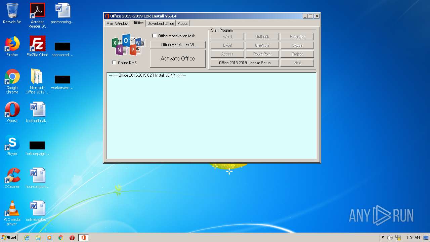Click the Skype start program button
This screenshot has height=242, width=430.
[x=297, y=45]
